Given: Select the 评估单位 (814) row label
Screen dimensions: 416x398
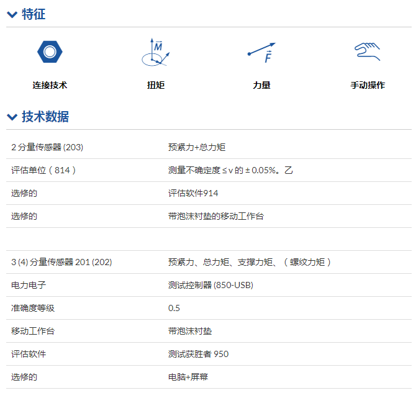Looking at the screenshot, I should click(x=43, y=170).
